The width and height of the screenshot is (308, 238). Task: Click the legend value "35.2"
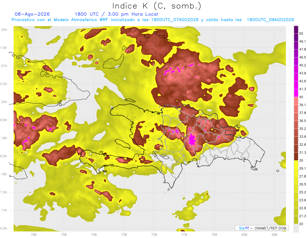point(303,129)
